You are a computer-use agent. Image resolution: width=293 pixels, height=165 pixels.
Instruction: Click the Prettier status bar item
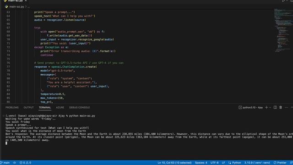[x=280, y=163]
